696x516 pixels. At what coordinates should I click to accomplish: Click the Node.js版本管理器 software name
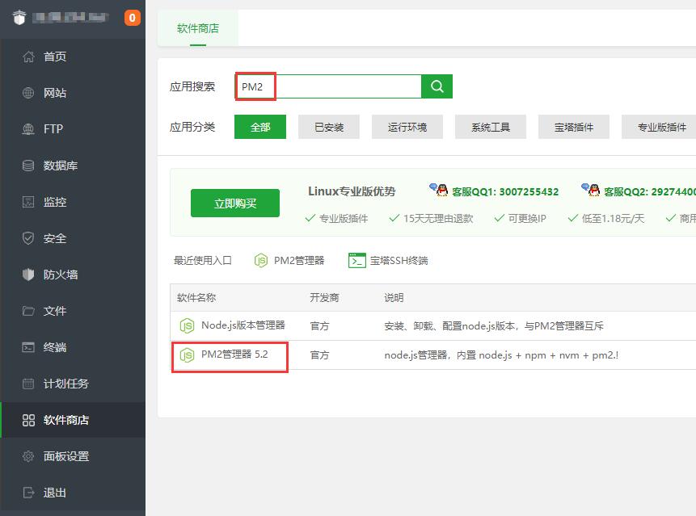(243, 325)
